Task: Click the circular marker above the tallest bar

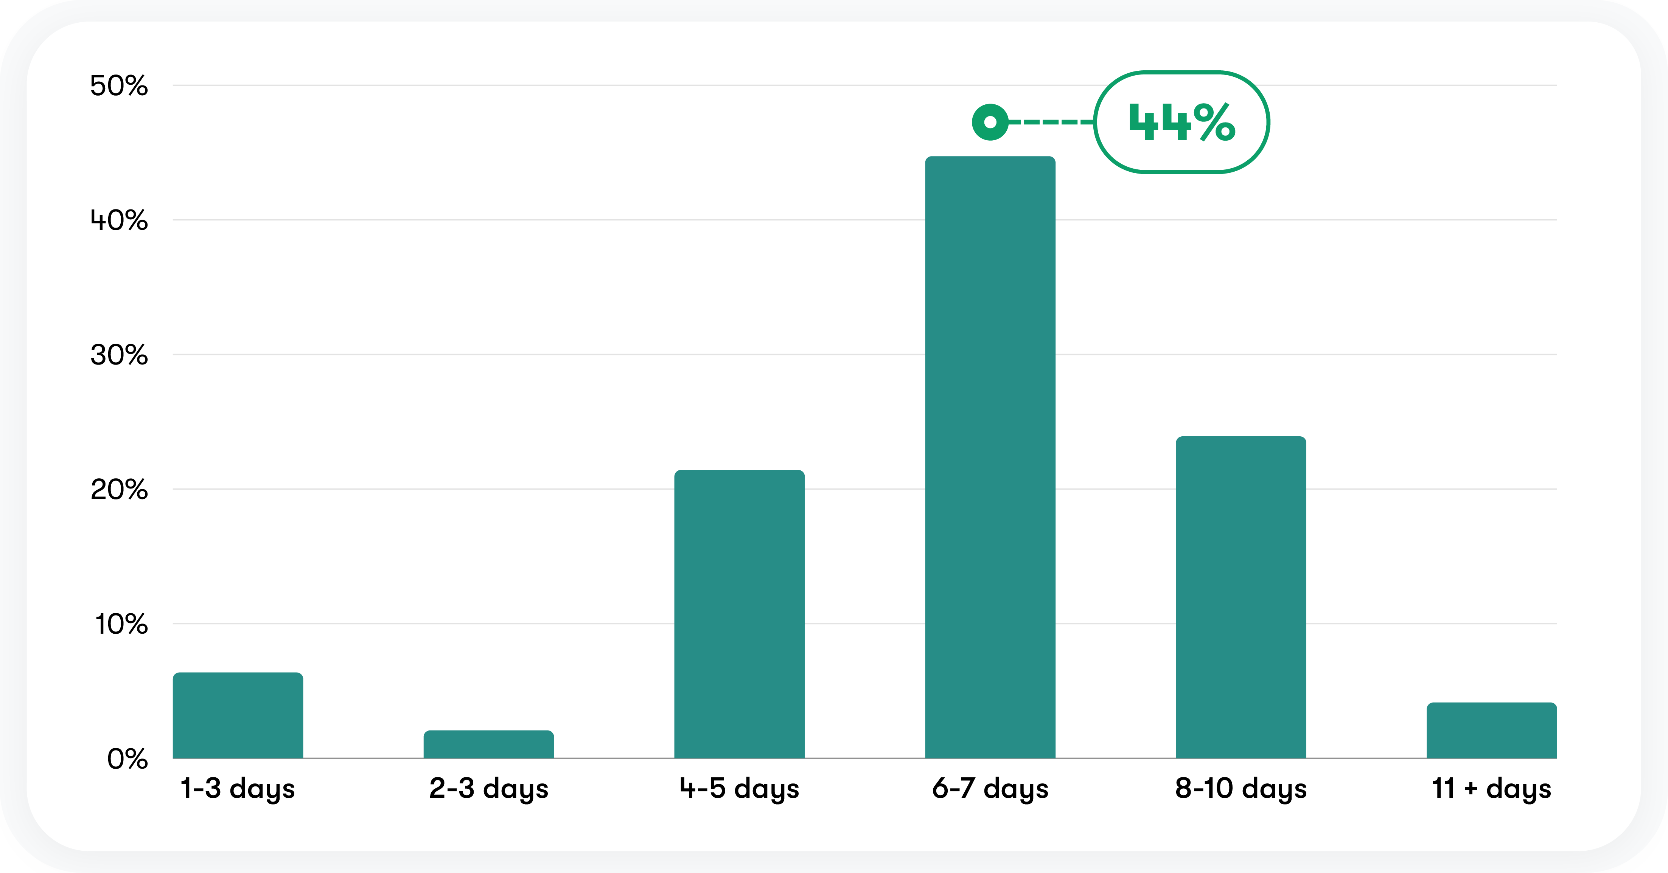Action: (990, 122)
